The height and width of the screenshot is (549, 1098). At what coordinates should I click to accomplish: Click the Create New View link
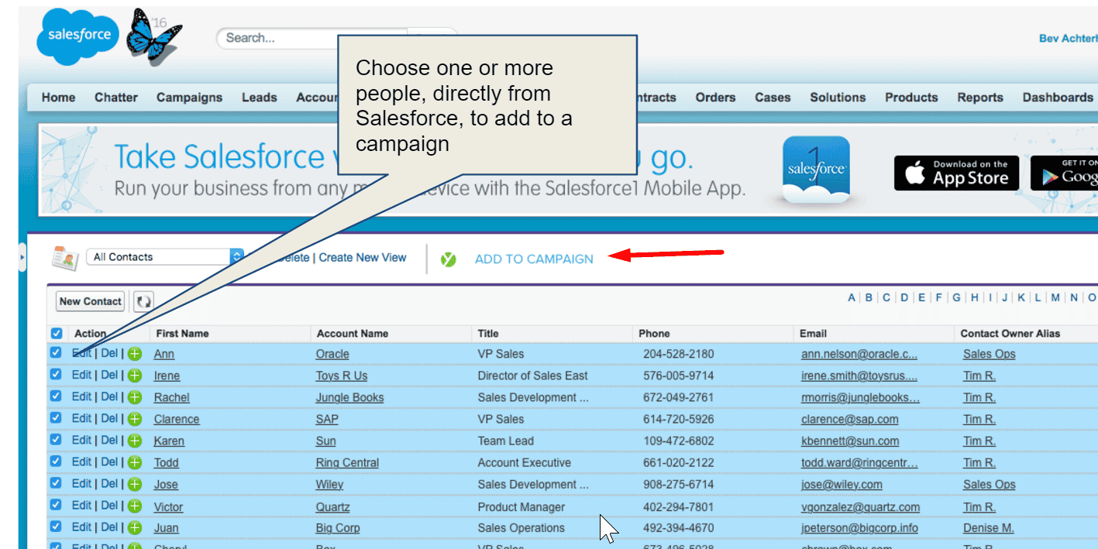pyautogui.click(x=363, y=258)
